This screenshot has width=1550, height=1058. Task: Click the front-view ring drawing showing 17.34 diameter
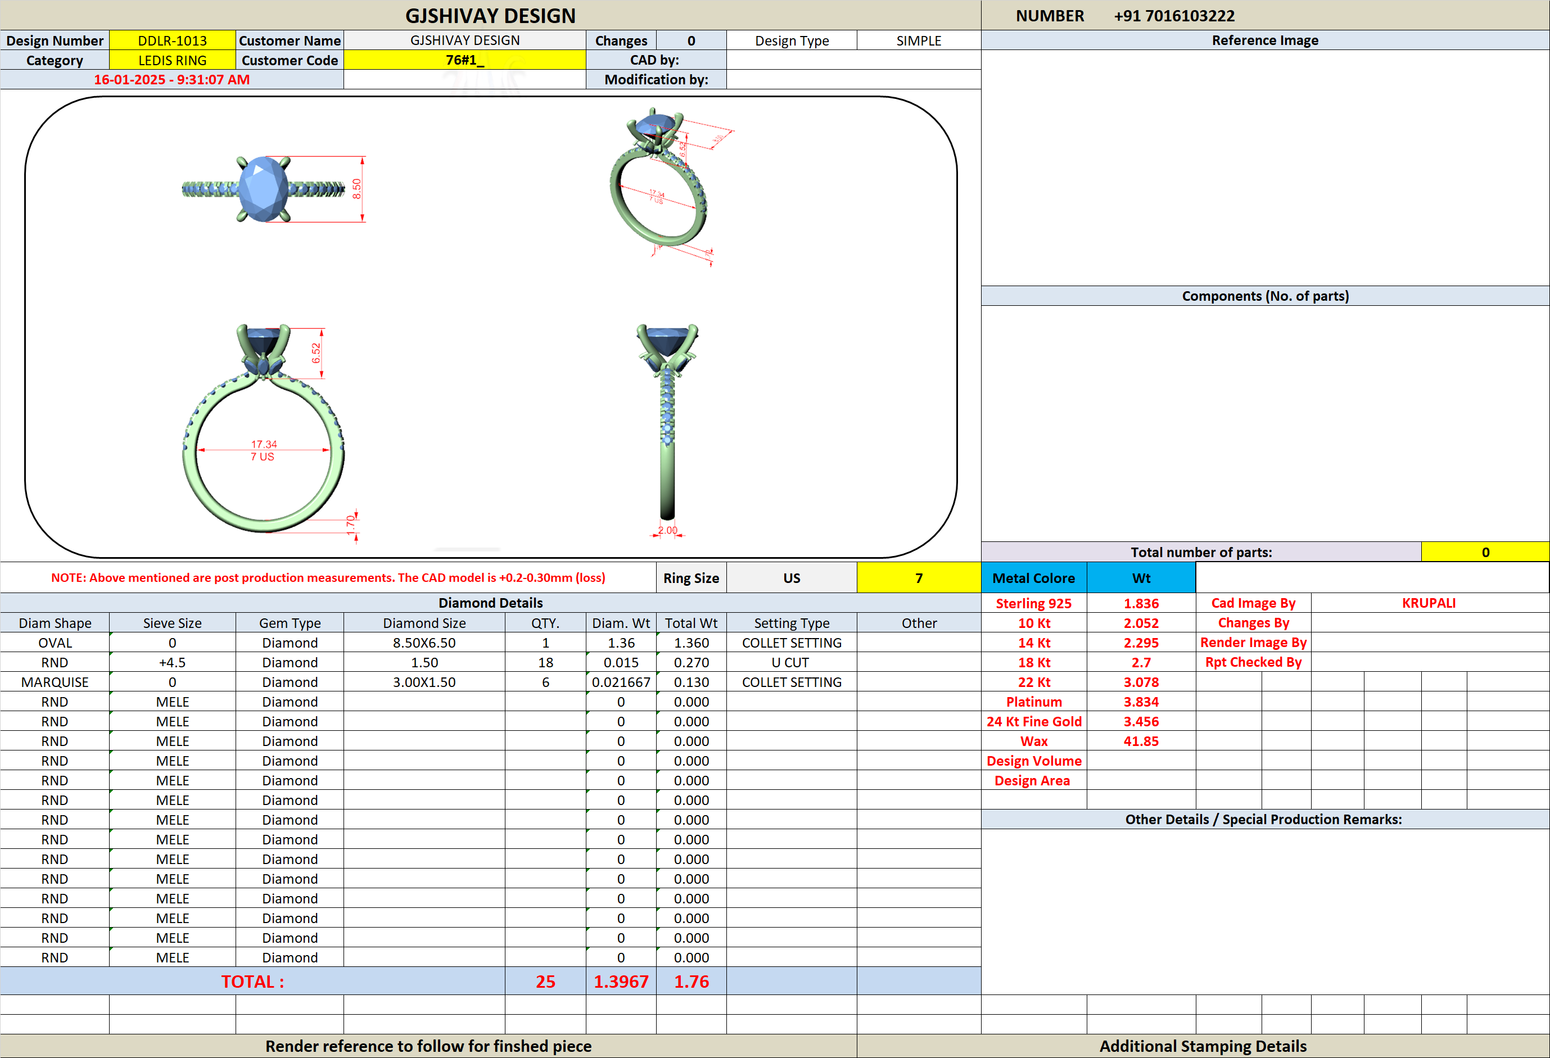click(x=264, y=428)
